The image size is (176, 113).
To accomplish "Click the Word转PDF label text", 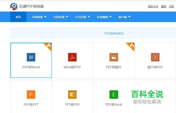I will click(72, 67).
